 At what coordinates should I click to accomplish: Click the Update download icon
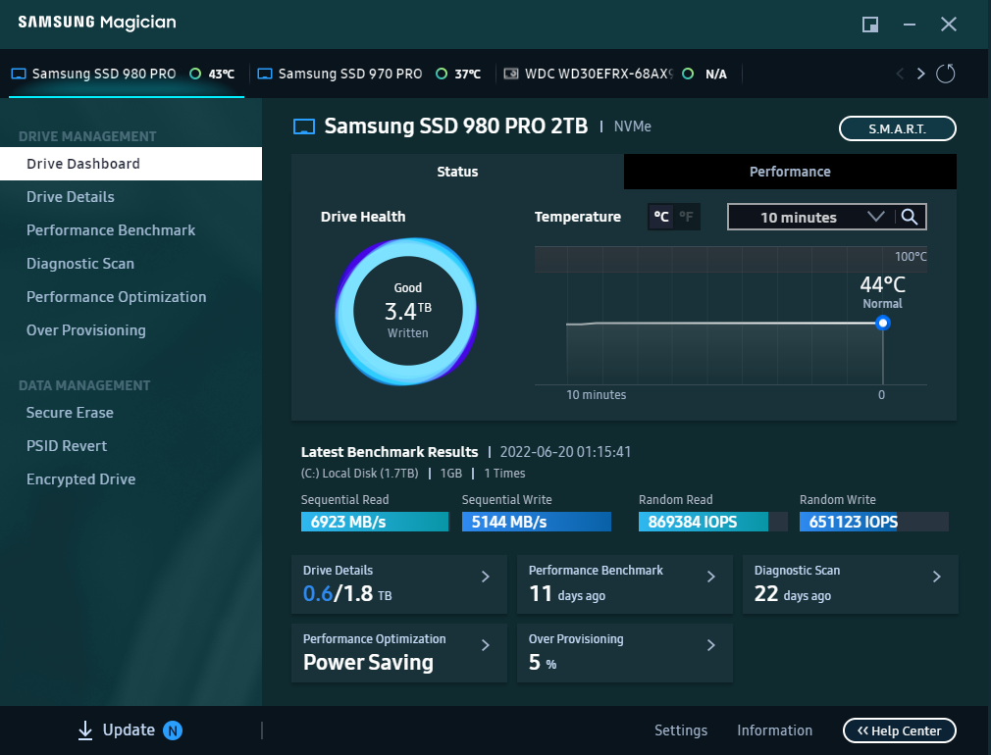click(x=85, y=730)
